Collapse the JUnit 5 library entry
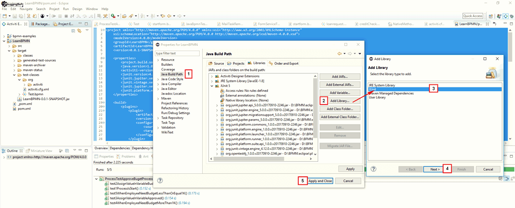 click(212, 85)
